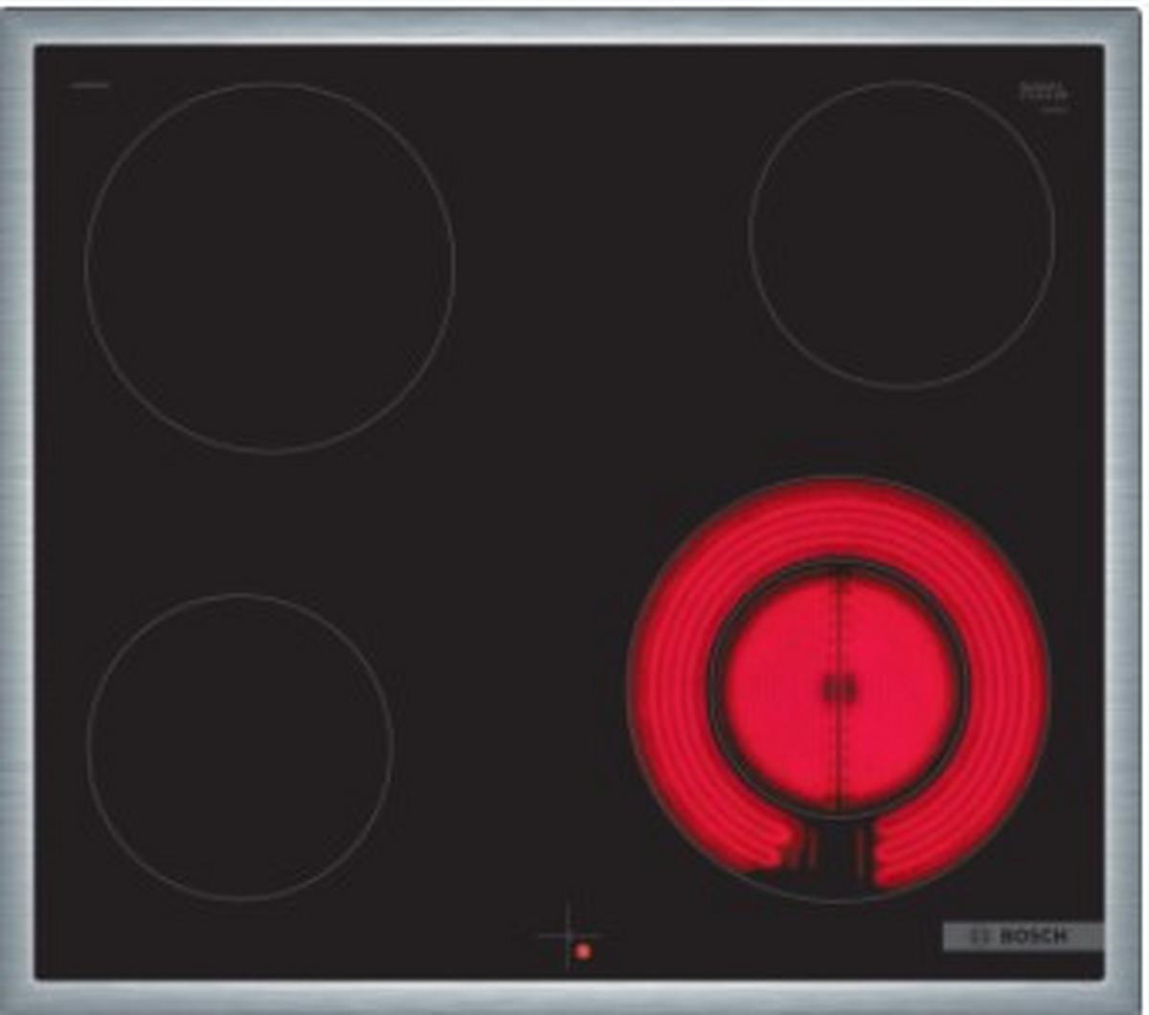
Task: Click the crosshair zone indicator marking
Action: pos(569,932)
